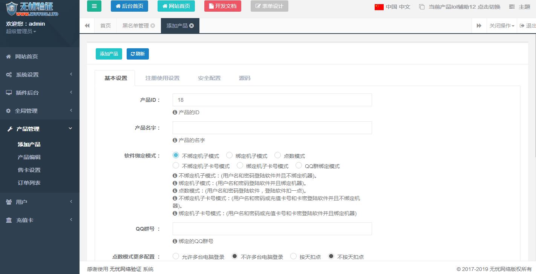This screenshot has width=536, height=274.
Task: Click the blue 刷新 refresh button
Action: 138,54
